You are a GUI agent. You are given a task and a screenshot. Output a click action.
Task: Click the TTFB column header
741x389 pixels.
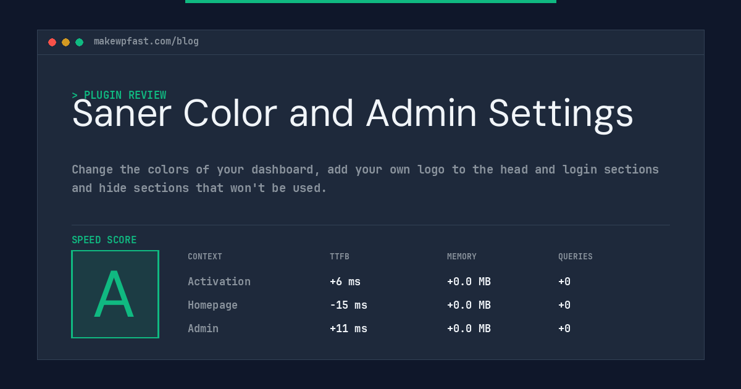point(340,256)
